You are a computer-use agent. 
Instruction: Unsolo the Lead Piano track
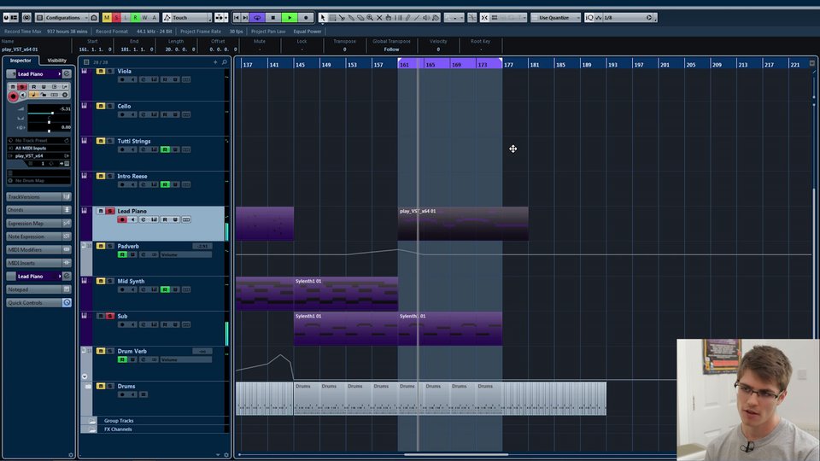pyautogui.click(x=110, y=211)
